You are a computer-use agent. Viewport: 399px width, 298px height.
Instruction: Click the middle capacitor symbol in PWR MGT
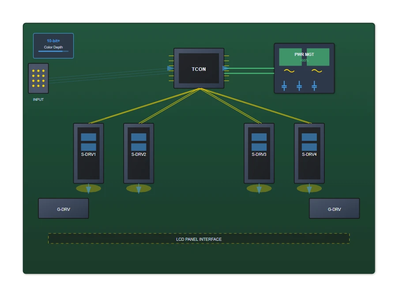[299, 86]
